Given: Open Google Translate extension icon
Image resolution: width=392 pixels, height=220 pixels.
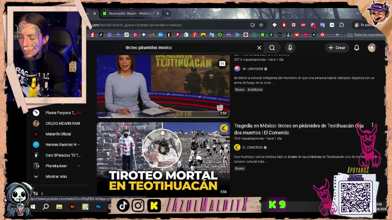Looking at the screenshot, I should tap(322, 25).
